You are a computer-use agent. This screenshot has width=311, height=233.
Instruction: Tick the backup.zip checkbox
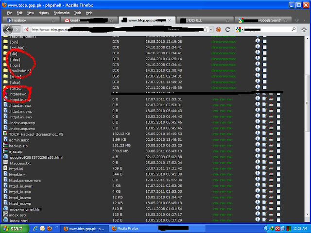coord(278,145)
